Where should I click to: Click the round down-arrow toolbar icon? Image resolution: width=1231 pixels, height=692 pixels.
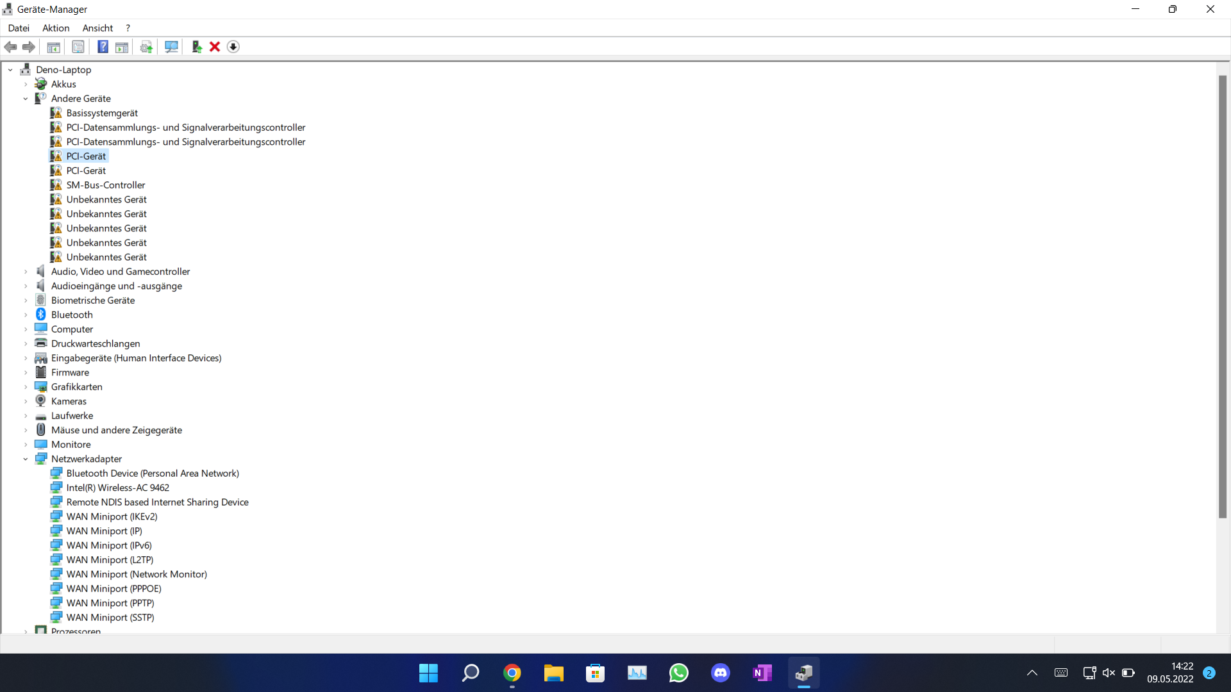tap(233, 47)
